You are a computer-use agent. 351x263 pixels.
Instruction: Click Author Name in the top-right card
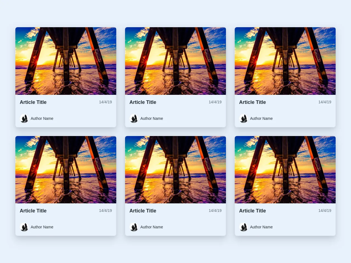click(261, 118)
